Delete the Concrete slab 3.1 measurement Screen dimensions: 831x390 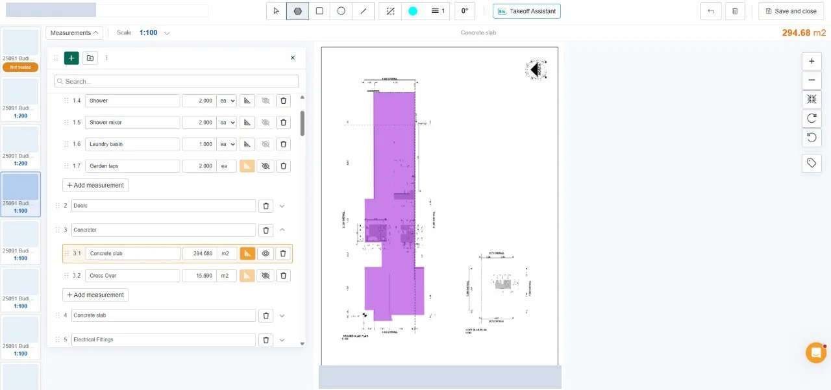283,254
